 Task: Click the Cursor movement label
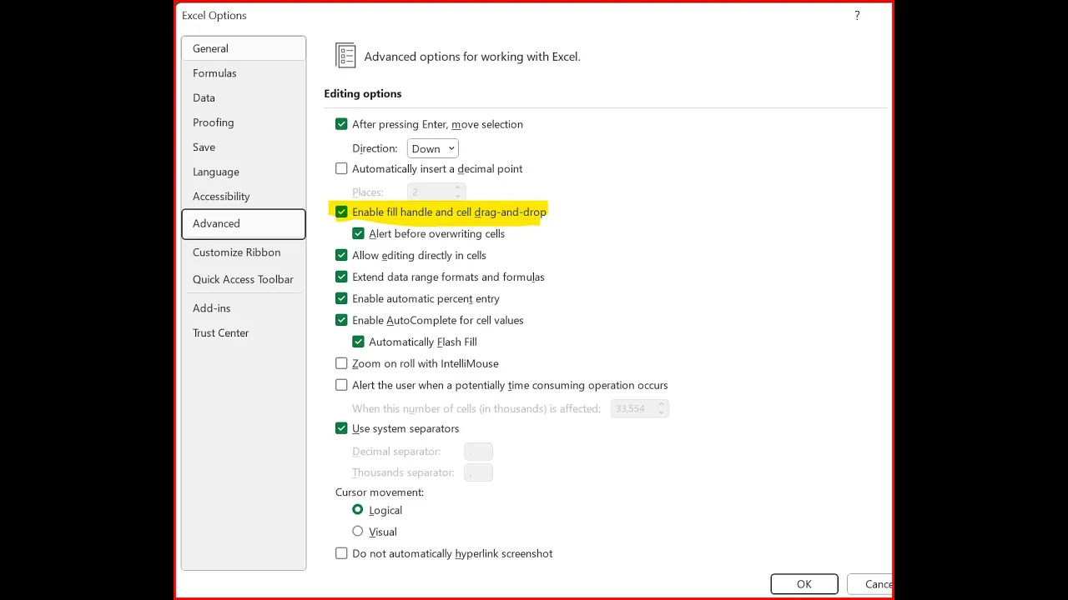point(380,492)
